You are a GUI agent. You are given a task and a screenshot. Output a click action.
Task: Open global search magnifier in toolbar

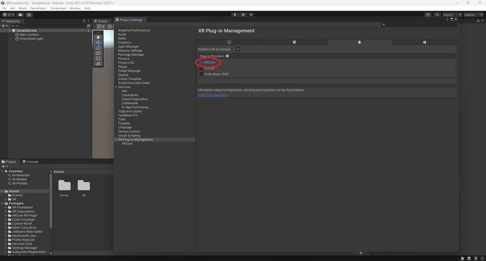click(x=437, y=15)
